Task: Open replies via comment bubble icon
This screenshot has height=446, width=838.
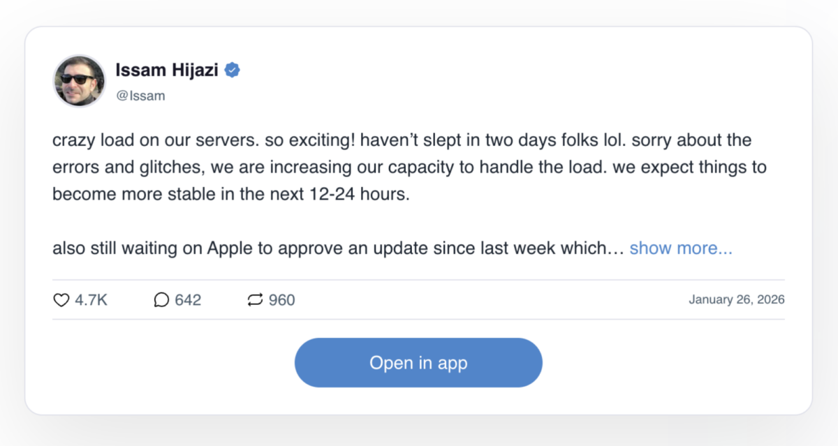Action: tap(161, 300)
